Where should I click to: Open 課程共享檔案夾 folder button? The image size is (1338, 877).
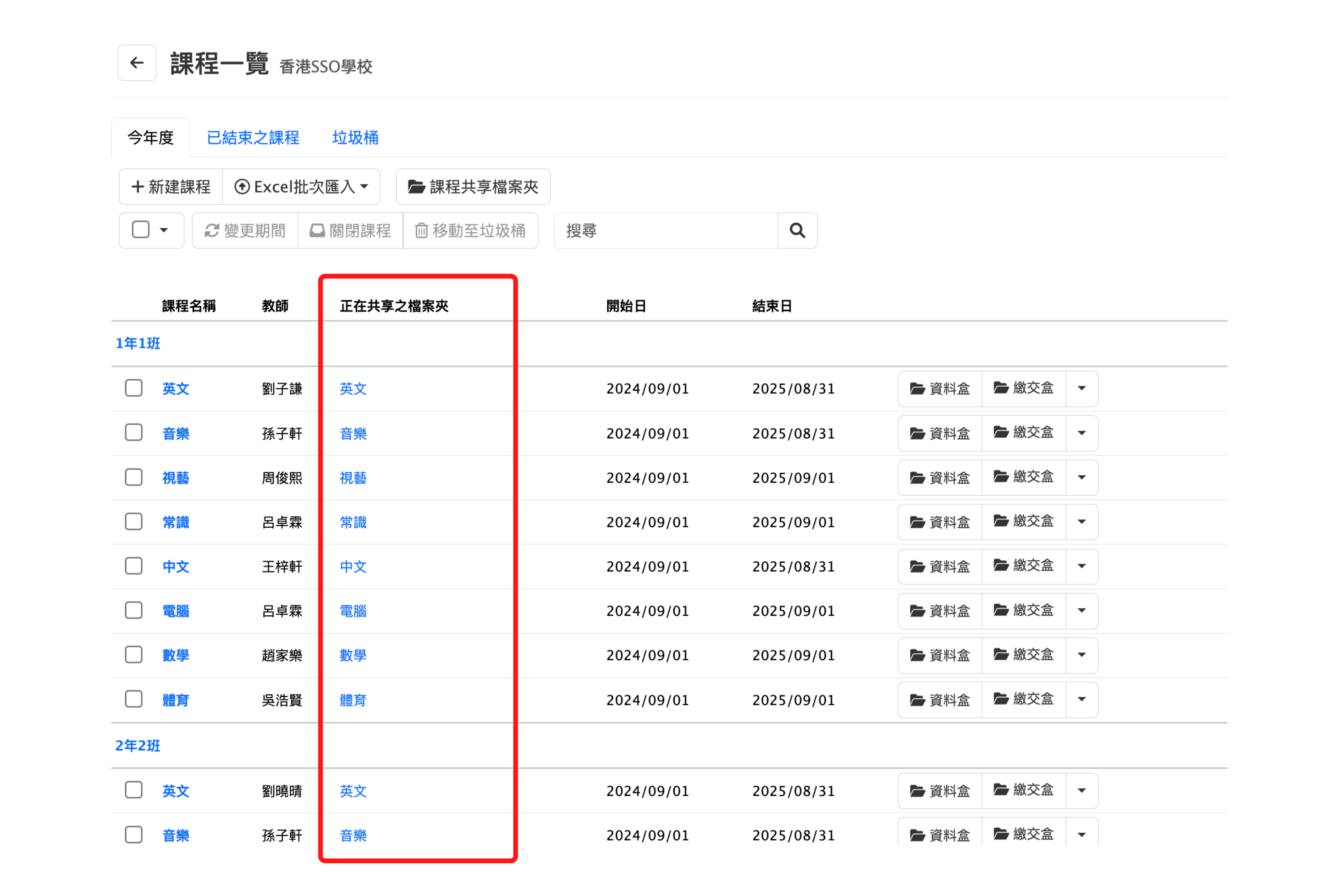click(x=473, y=187)
